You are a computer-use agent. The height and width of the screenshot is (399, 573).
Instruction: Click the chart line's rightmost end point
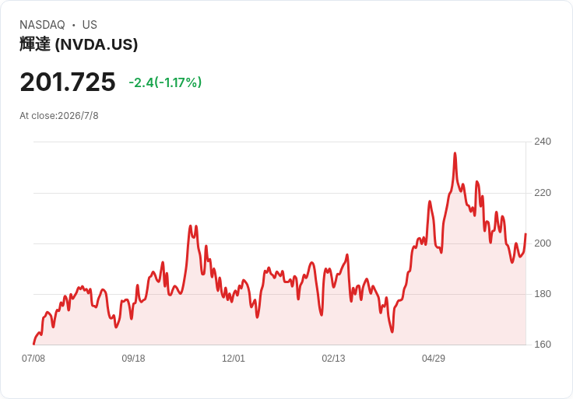526,234
